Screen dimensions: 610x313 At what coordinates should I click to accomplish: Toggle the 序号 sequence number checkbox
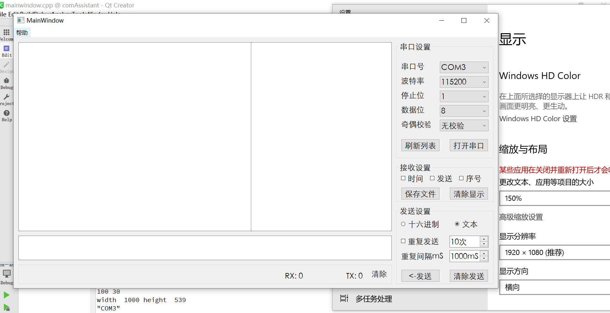point(461,178)
